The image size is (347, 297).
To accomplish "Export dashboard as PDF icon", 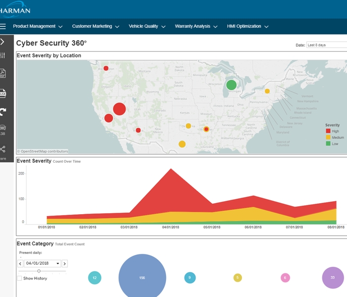I will pyautogui.click(x=2, y=73).
